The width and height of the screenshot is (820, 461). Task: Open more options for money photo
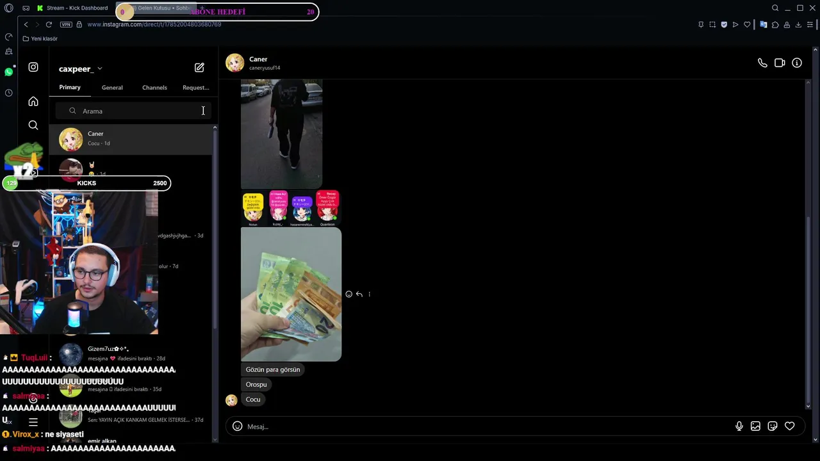[x=369, y=294]
